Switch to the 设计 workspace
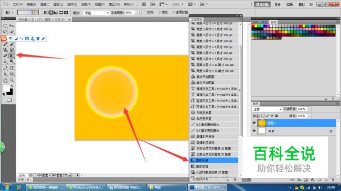This screenshot has width=341, height=191. (277, 4)
